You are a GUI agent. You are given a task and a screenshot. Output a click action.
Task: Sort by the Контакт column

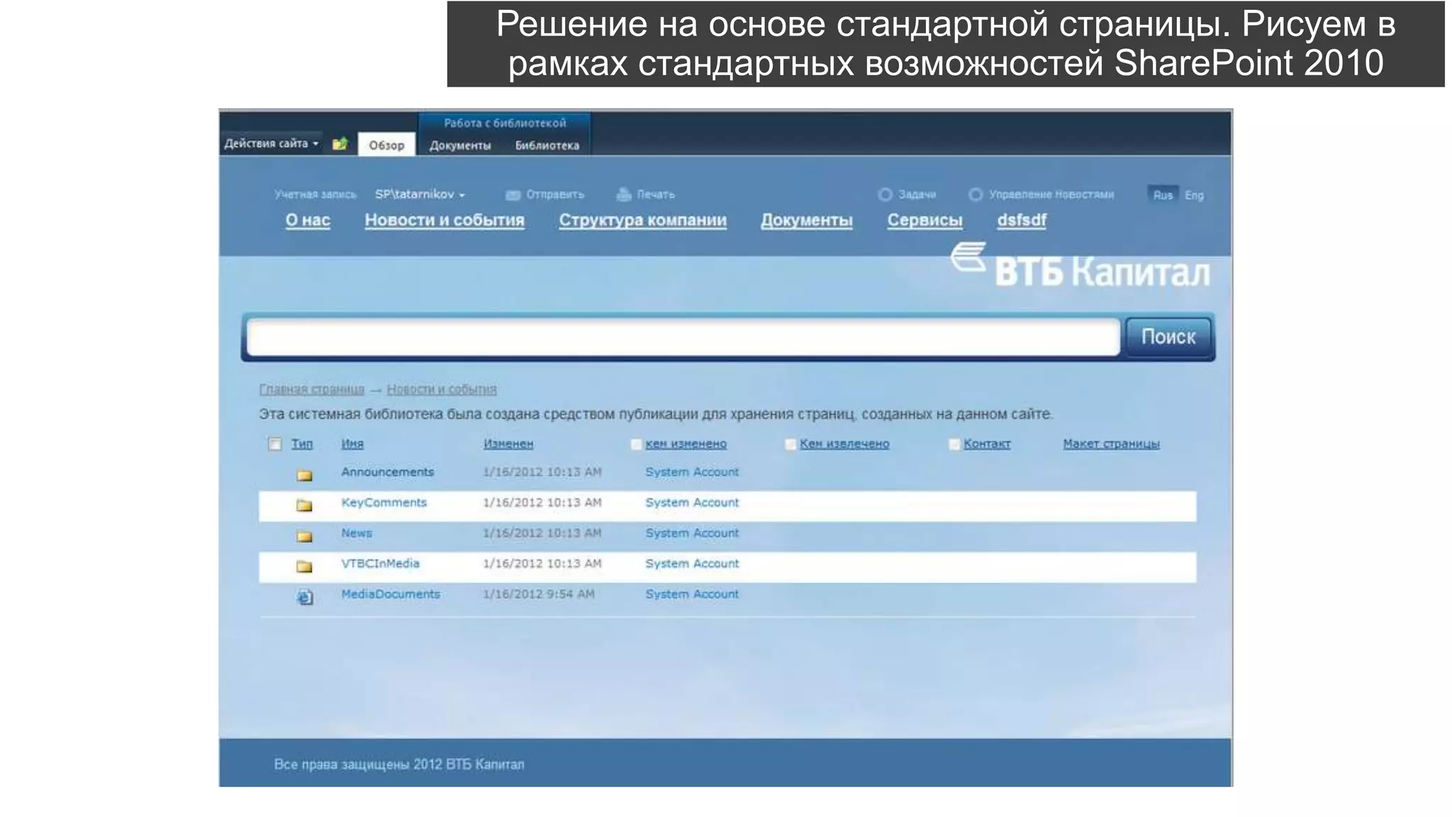[x=987, y=444]
